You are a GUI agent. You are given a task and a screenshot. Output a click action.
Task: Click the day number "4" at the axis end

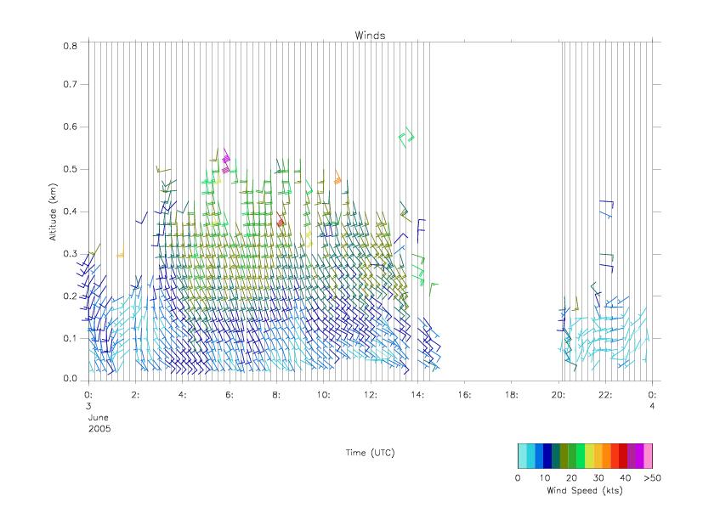coord(652,406)
